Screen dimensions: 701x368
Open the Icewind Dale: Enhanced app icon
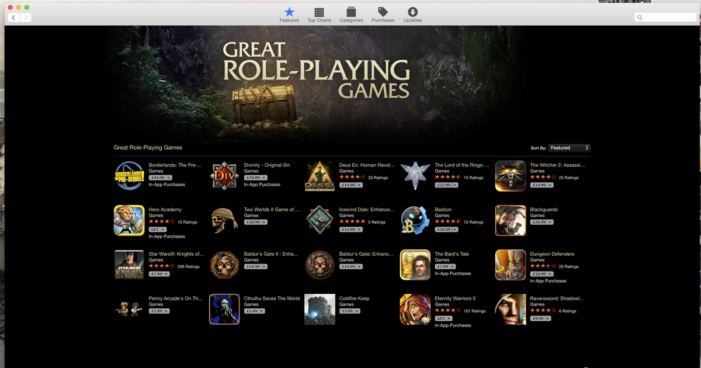[320, 220]
